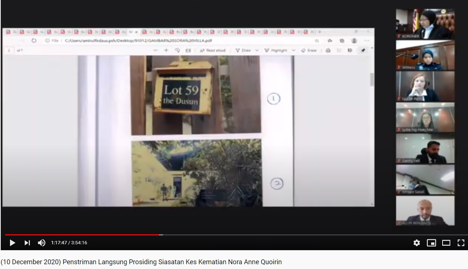Enter full screen mode
468x269 pixels.
(x=461, y=243)
